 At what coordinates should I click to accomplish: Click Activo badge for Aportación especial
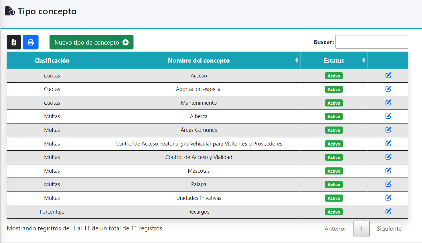click(x=334, y=89)
